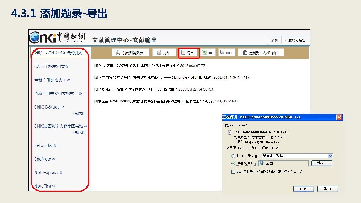Select NoteFirst format
The height and width of the screenshot is (203, 361).
click(x=43, y=186)
